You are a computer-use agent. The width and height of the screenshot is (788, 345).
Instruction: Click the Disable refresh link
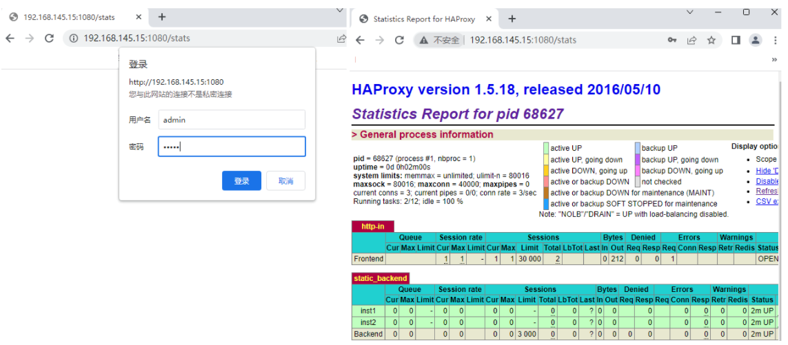click(767, 181)
